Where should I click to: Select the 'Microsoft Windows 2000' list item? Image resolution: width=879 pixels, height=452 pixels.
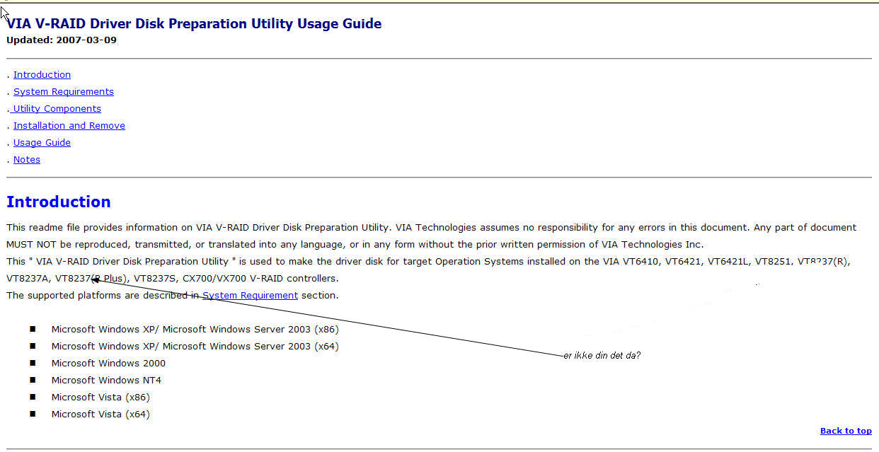pyautogui.click(x=108, y=364)
